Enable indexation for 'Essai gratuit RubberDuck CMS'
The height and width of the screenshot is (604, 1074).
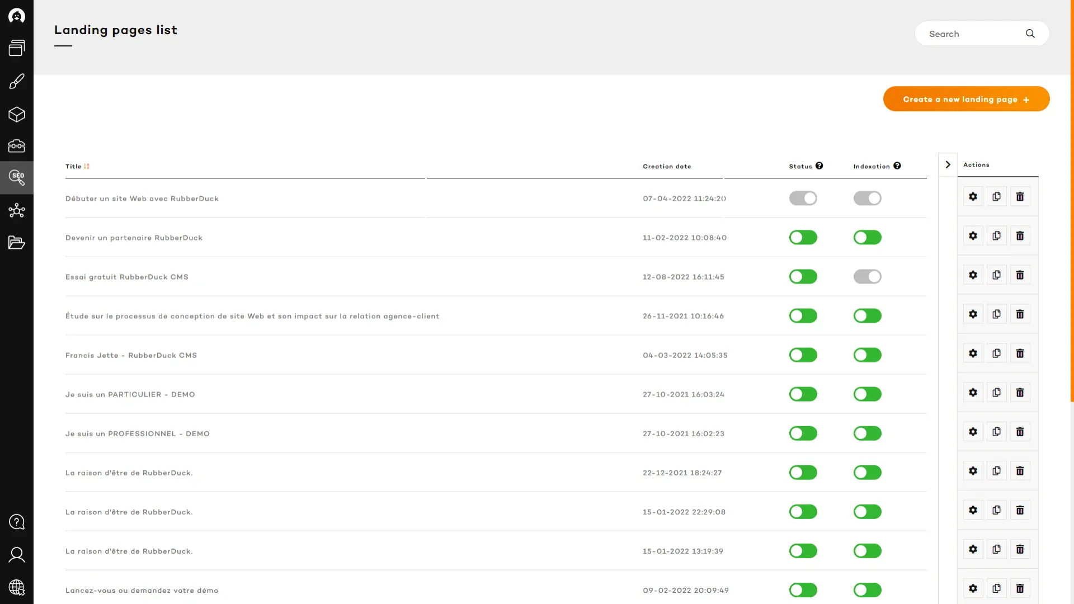point(867,276)
